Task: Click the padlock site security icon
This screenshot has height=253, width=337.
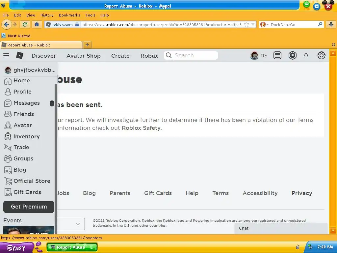Action: [77, 24]
